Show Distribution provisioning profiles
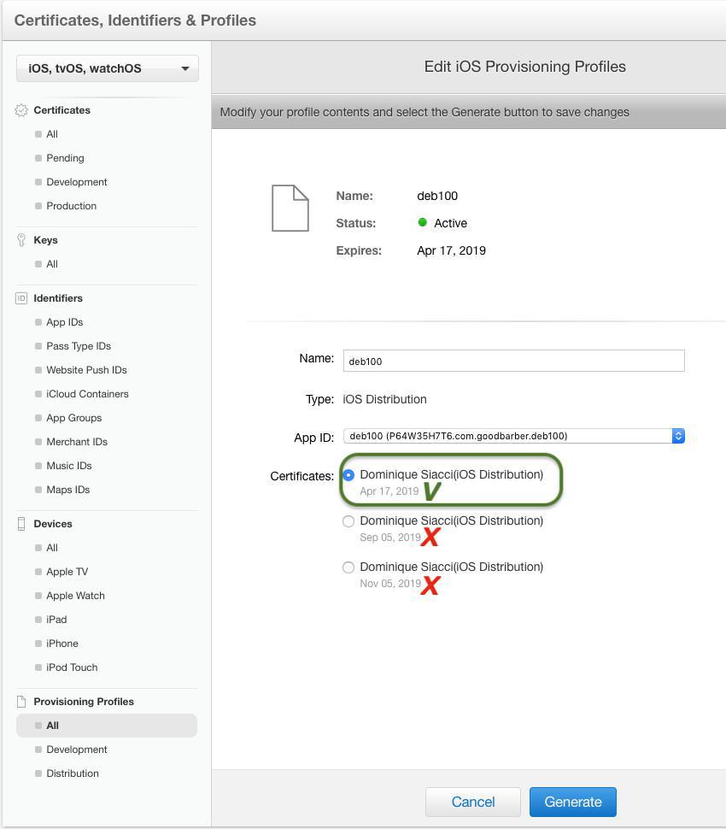The width and height of the screenshot is (726, 829). tap(73, 773)
